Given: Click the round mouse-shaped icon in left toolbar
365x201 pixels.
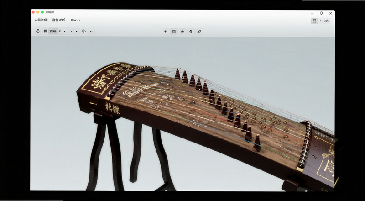Looking at the screenshot, I should pos(38,31).
